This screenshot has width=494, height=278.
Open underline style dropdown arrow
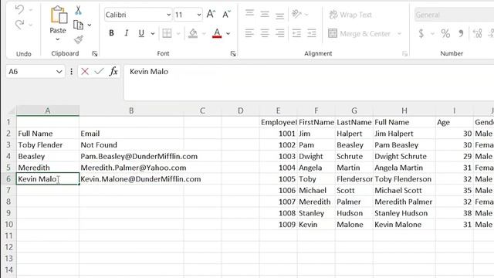tap(153, 33)
